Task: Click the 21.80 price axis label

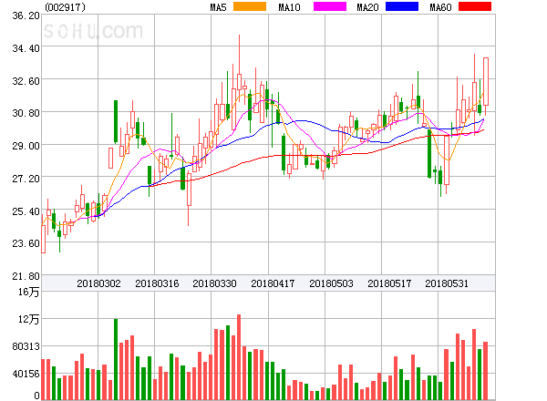Action: [x=26, y=276]
